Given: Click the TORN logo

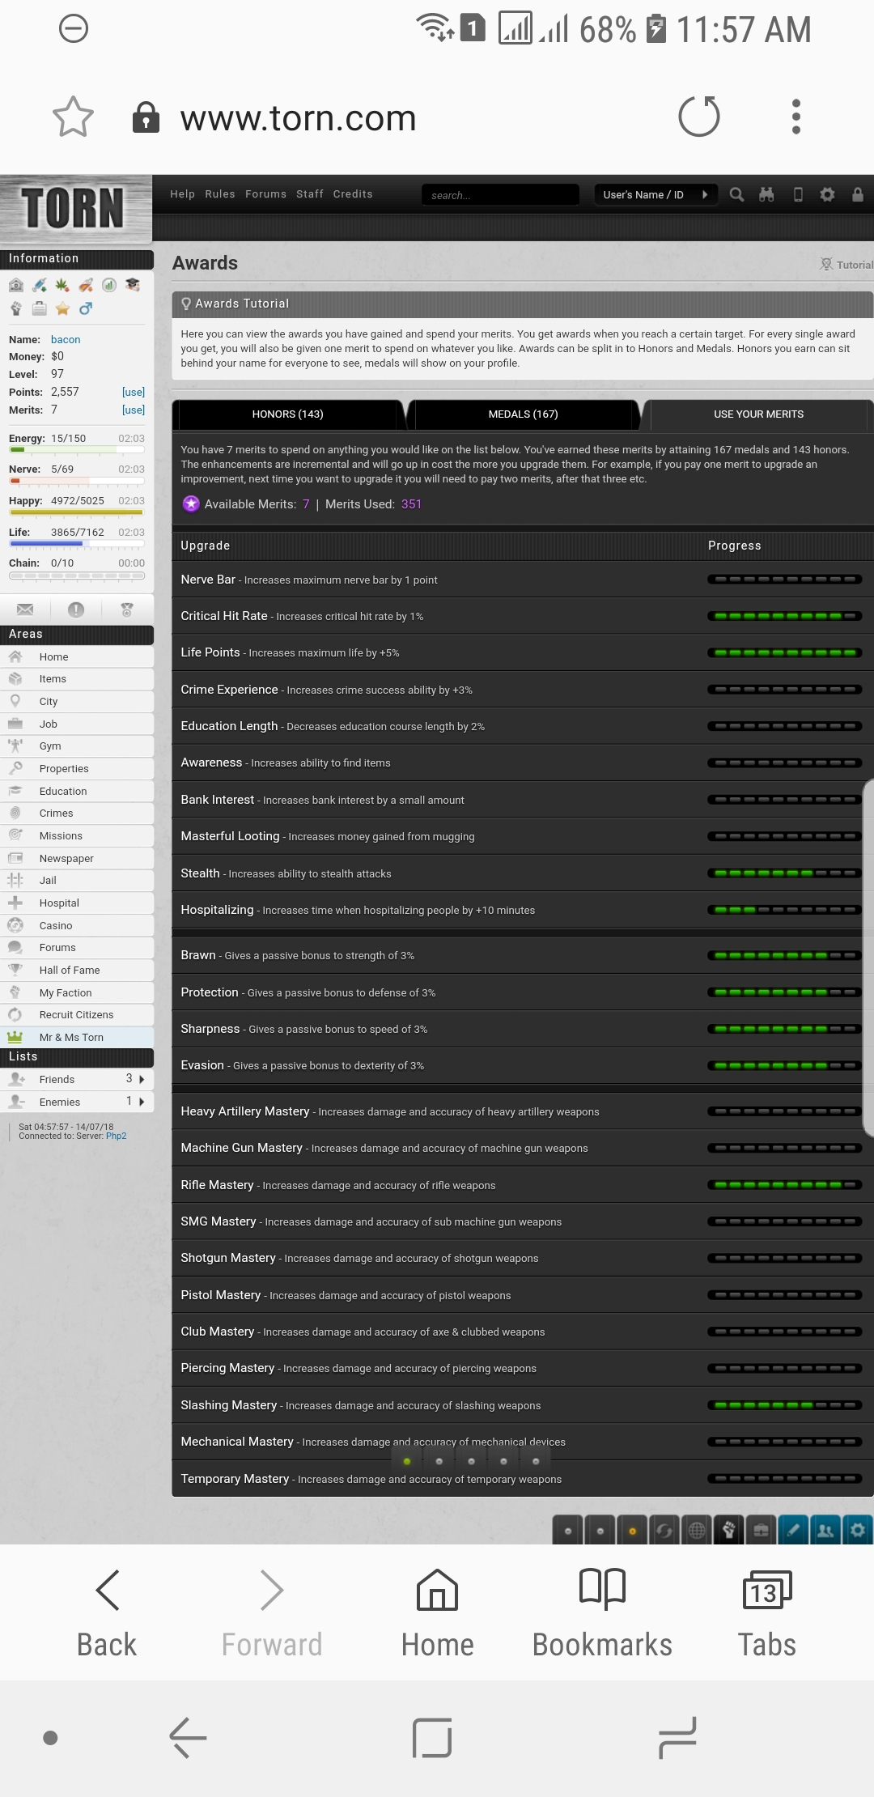Looking at the screenshot, I should tap(73, 208).
